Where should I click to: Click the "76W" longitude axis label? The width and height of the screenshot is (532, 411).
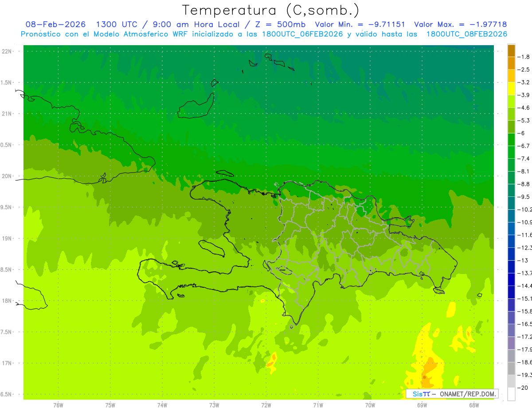pos(58,405)
